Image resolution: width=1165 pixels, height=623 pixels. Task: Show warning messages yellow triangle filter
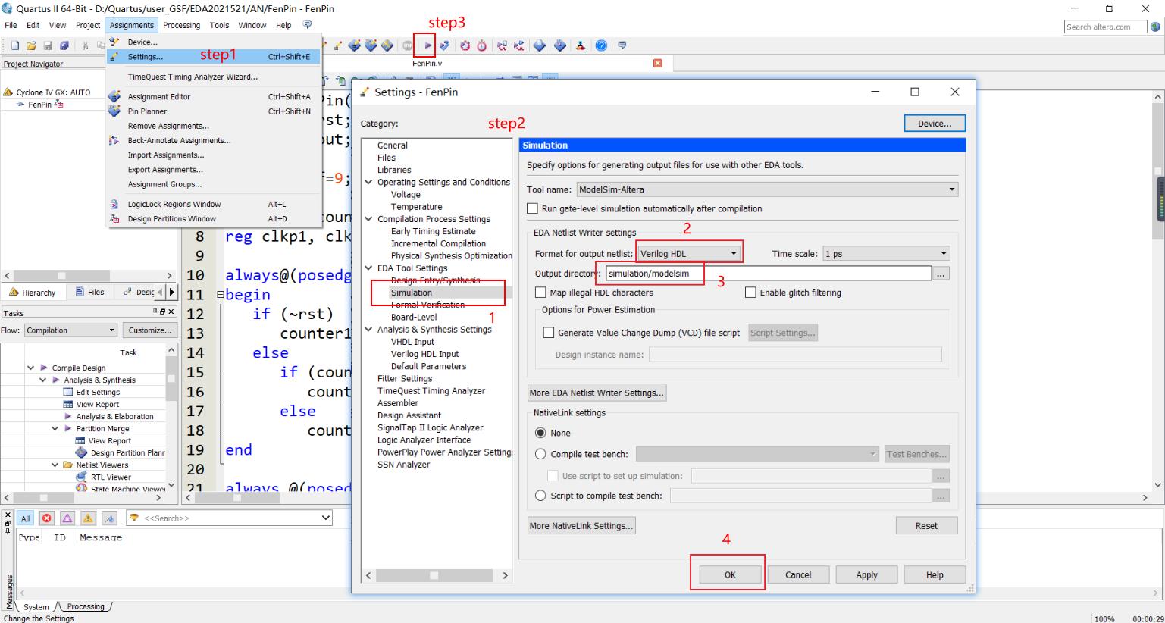tap(88, 518)
